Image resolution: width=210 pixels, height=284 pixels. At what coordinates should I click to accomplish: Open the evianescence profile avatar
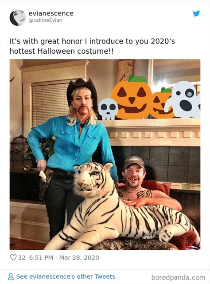[x=18, y=18]
